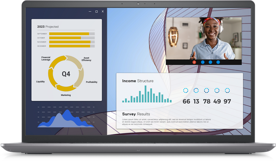Select the Asset Efficiency label

[x=86, y=59]
